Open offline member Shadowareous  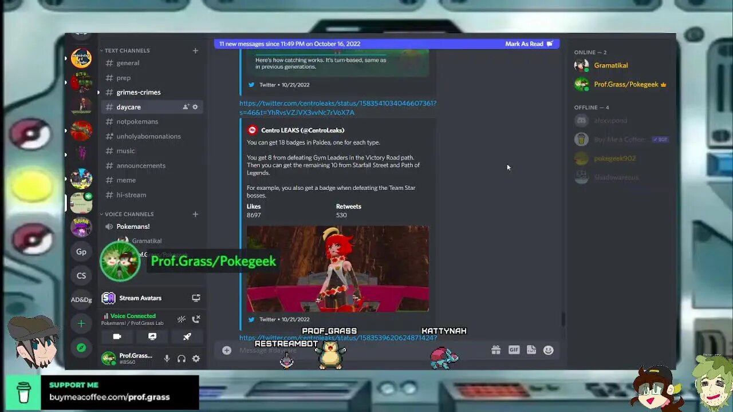(x=621, y=177)
